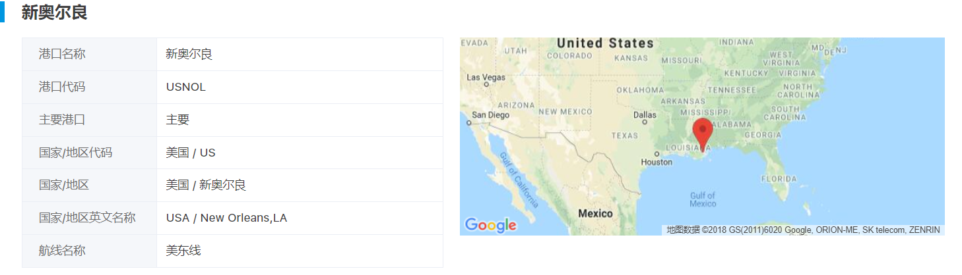Select the 新奥尔良 page heading text

(x=54, y=12)
